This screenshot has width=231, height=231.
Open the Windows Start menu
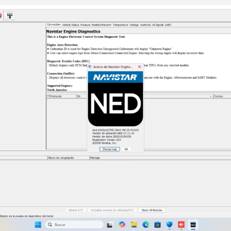pos(38,225)
